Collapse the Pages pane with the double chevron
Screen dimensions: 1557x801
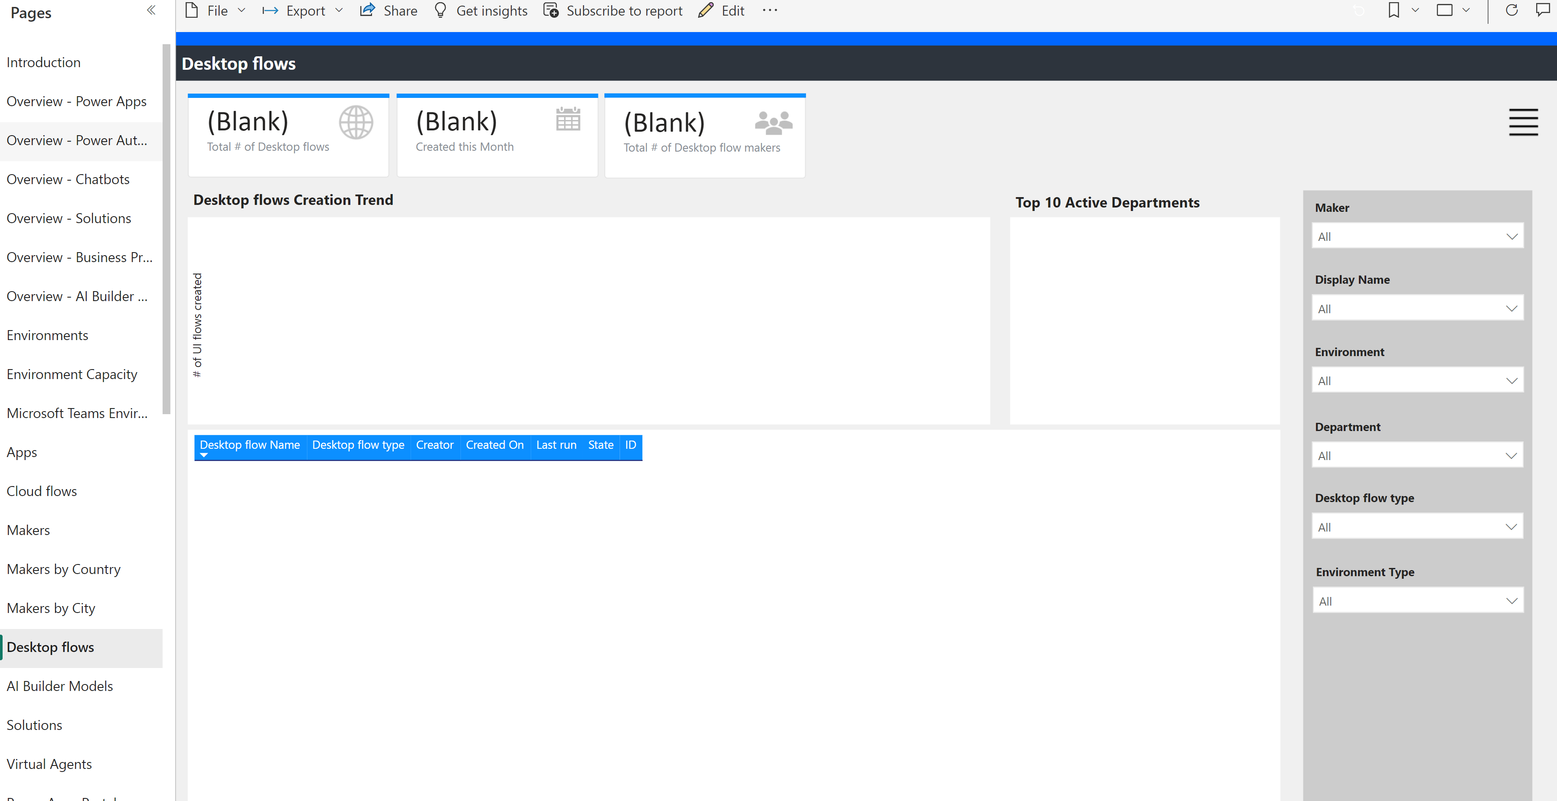(x=151, y=10)
